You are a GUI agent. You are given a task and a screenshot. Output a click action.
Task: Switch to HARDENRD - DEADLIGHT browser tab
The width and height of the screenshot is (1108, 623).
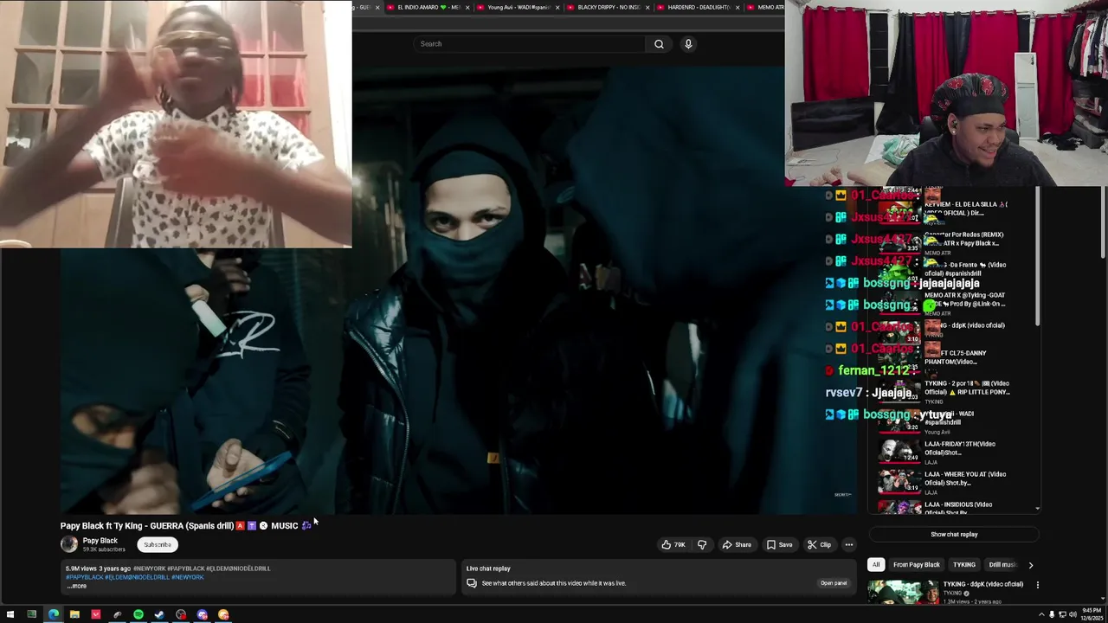[x=698, y=7]
